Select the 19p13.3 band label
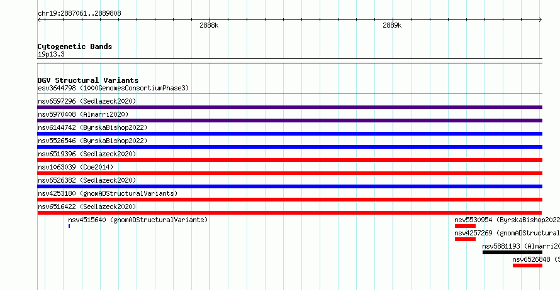560x290 pixels. [x=51, y=54]
